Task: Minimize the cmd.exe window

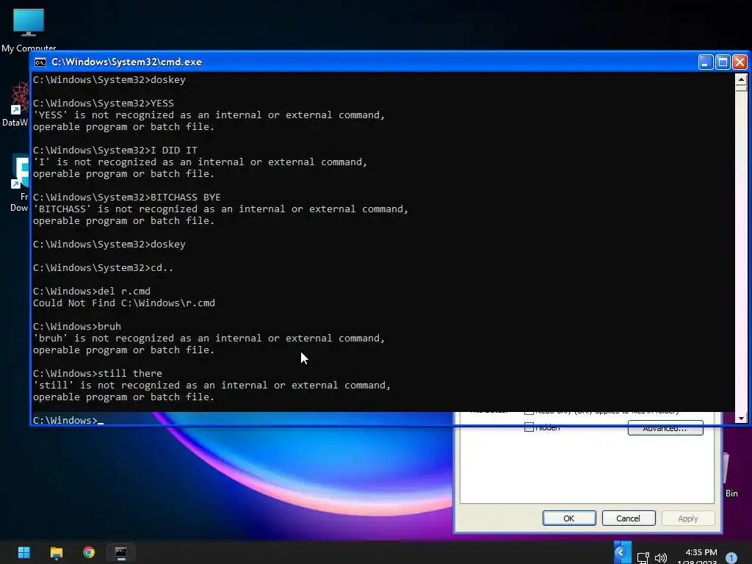Action: coord(706,62)
